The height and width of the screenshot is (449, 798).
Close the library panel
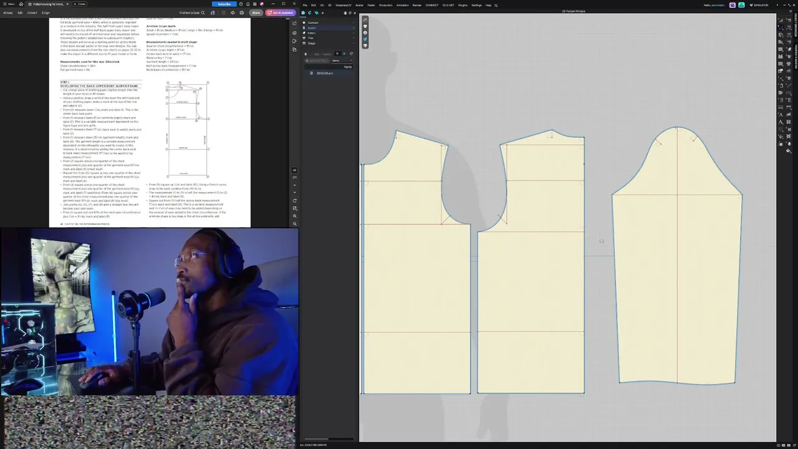(x=355, y=13)
